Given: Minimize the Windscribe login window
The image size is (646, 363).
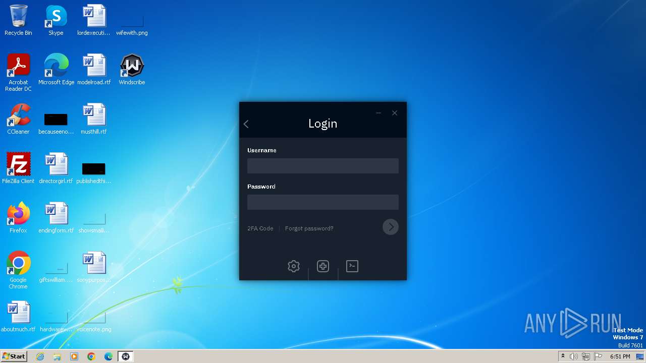Looking at the screenshot, I should coord(379,113).
